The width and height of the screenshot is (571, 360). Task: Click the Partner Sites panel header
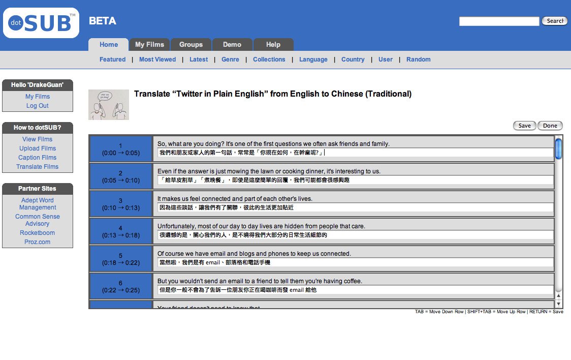[38, 189]
